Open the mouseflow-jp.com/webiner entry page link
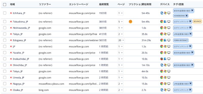The image size is (203, 94). click(x=84, y=40)
